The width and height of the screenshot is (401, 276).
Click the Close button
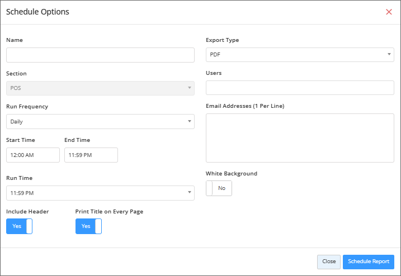click(x=329, y=261)
